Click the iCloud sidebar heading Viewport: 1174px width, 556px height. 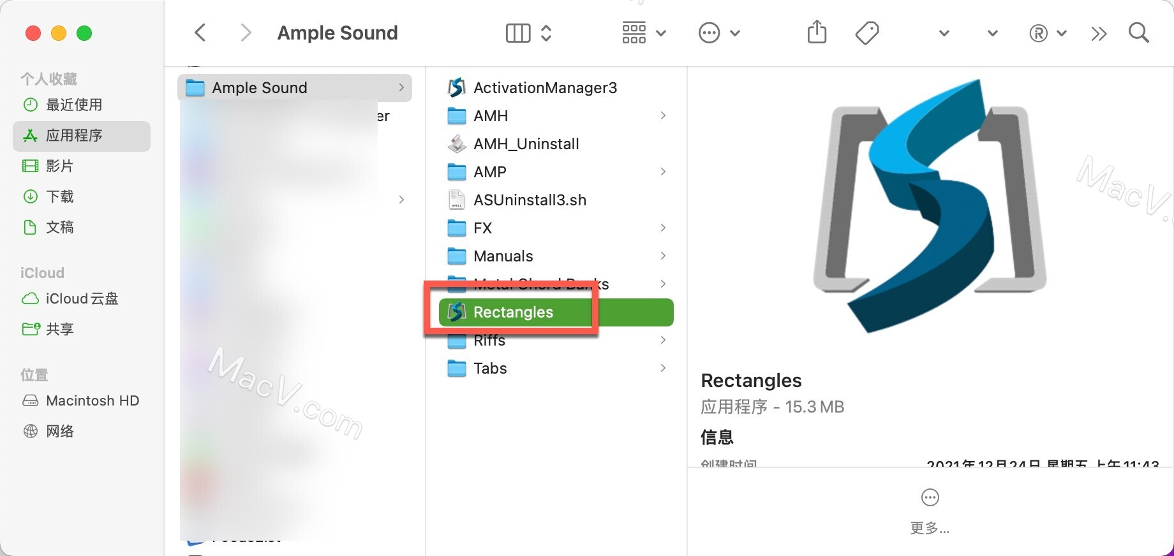[x=42, y=273]
